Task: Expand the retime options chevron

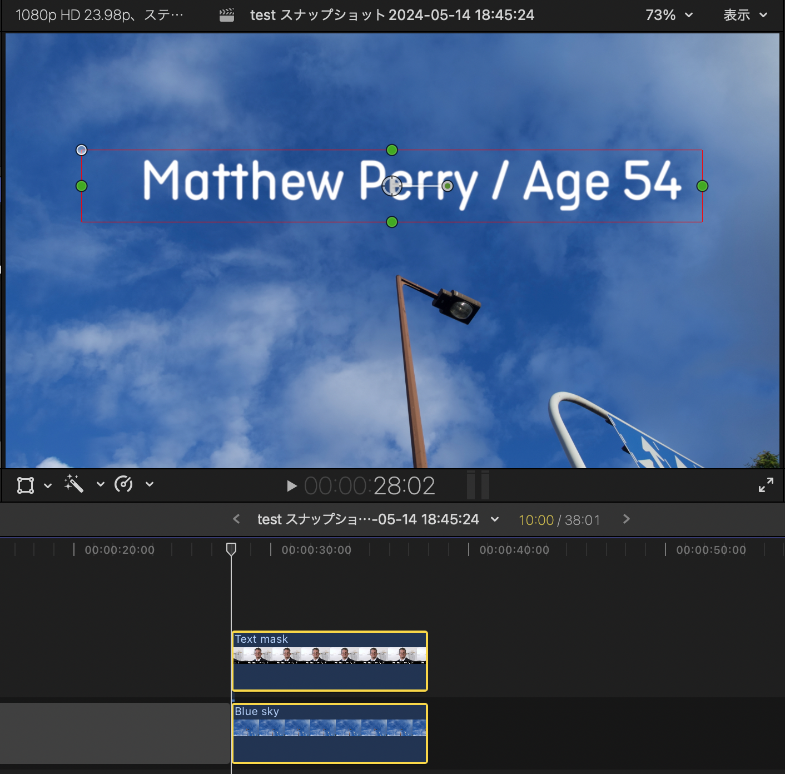Action: [x=150, y=484]
